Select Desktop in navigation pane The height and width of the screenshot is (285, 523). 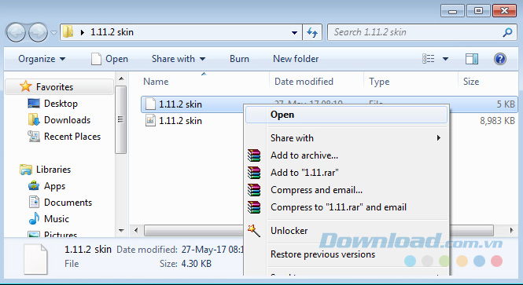pyautogui.click(x=61, y=104)
